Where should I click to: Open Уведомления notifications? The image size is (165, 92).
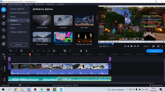(156, 85)
